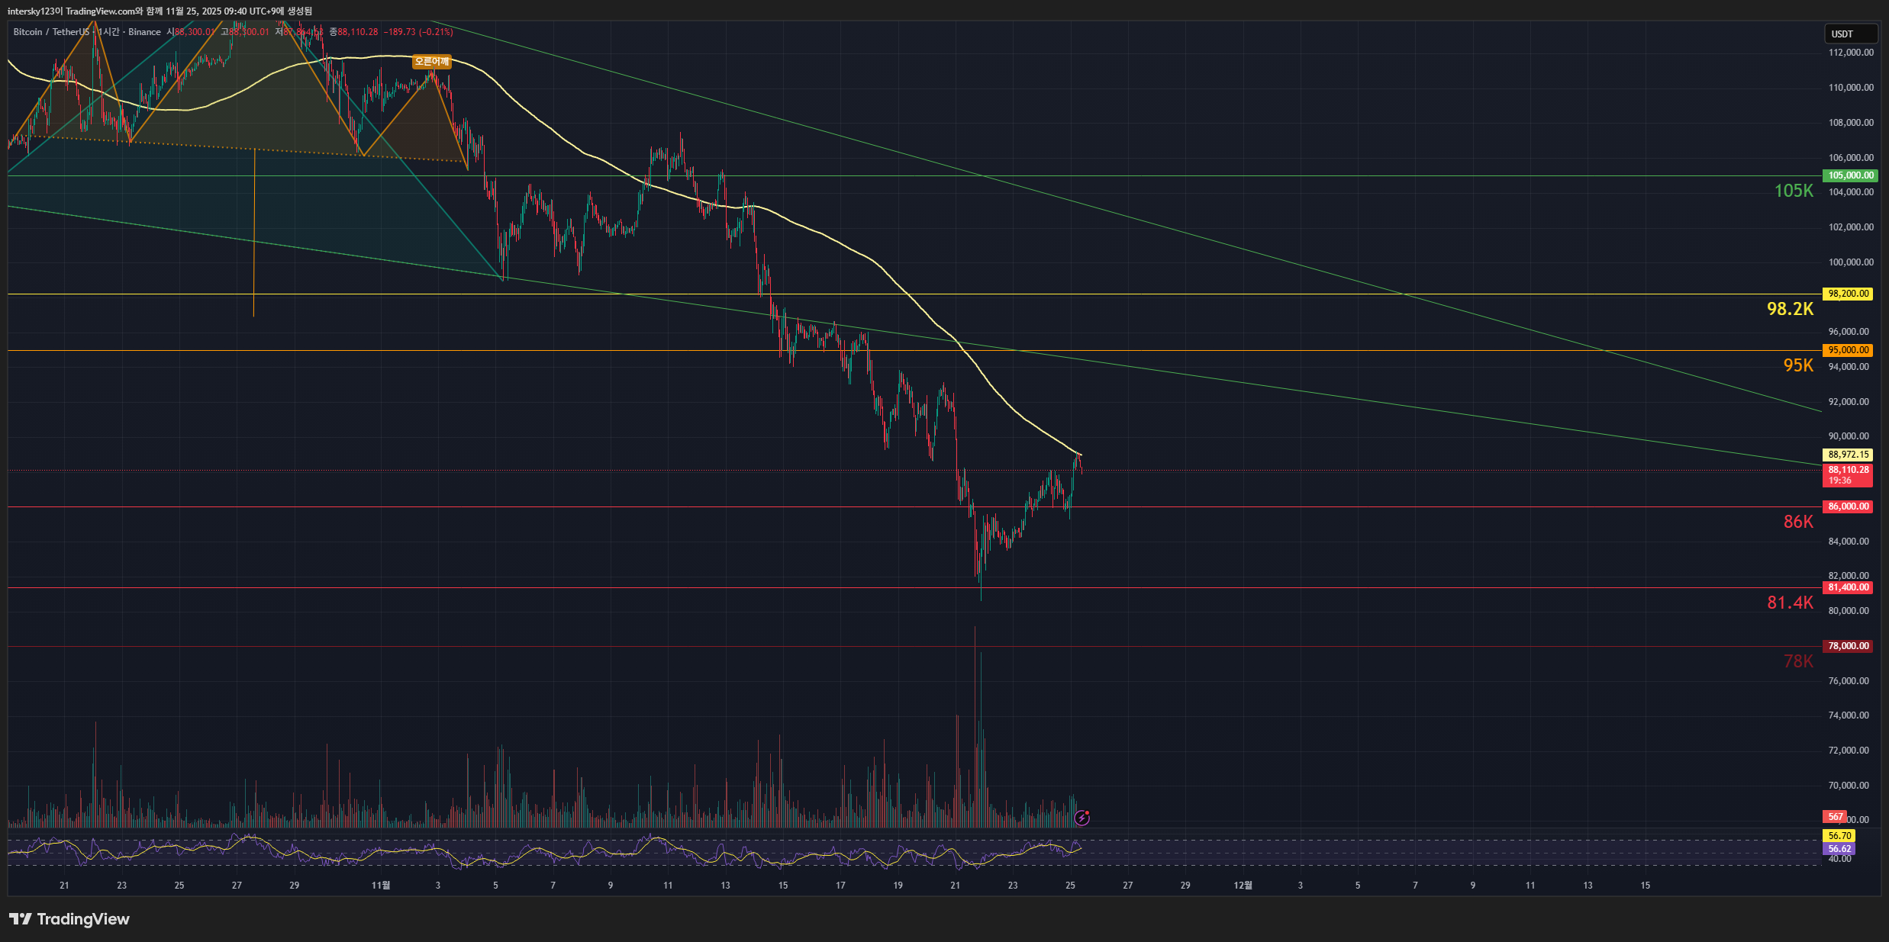Screen dimensions: 1889x942
Task: Click the orange 95,000.00 price tag
Action: tap(1848, 350)
